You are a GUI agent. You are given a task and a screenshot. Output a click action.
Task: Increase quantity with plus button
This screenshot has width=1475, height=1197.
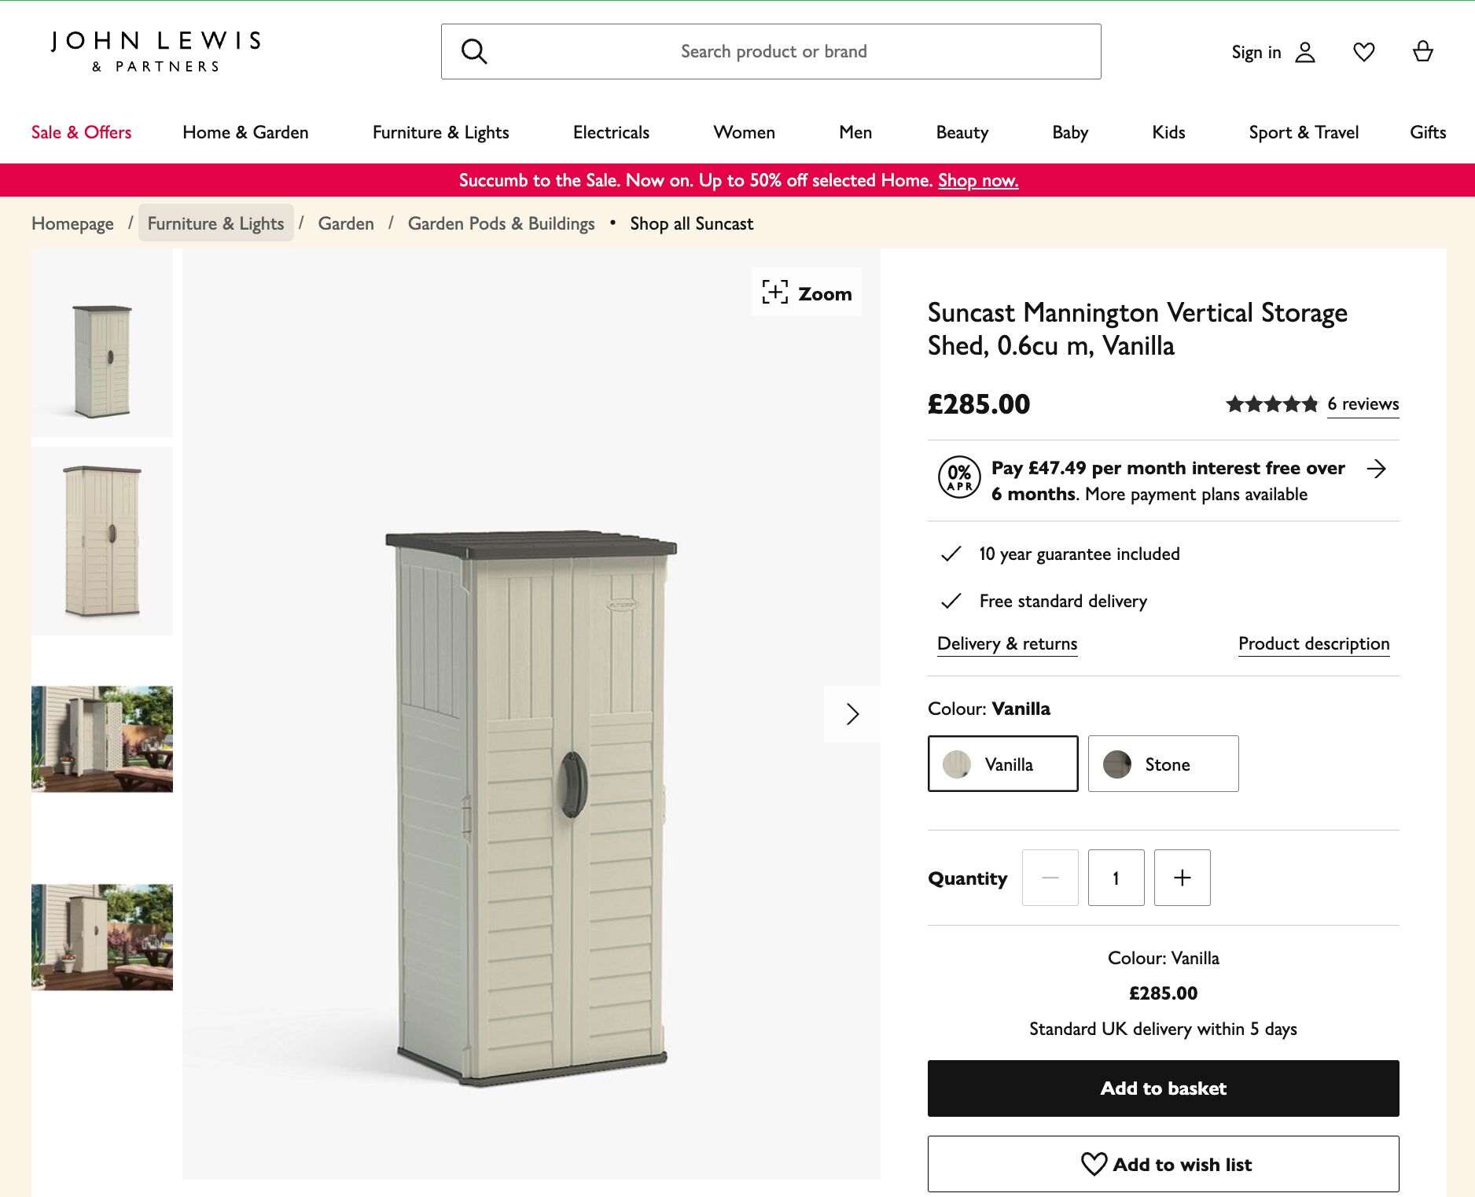[x=1182, y=878]
